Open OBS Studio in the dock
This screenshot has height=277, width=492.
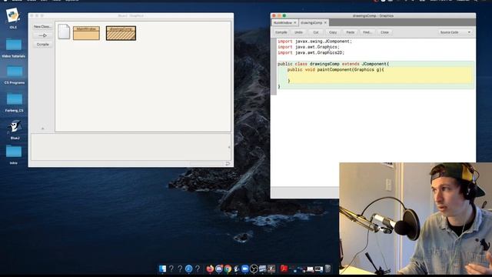coord(254,269)
